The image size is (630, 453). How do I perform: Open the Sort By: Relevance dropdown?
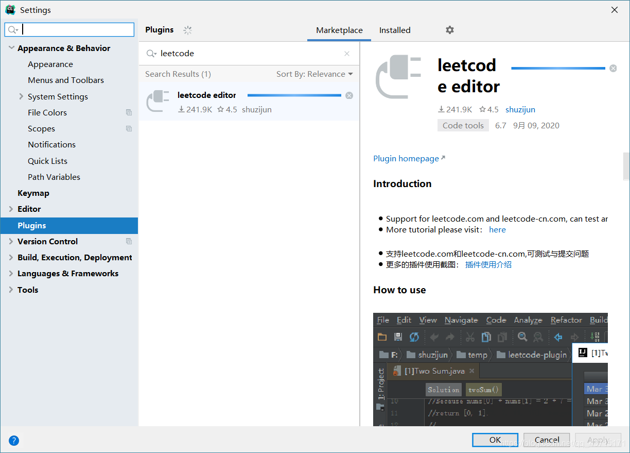coord(314,74)
